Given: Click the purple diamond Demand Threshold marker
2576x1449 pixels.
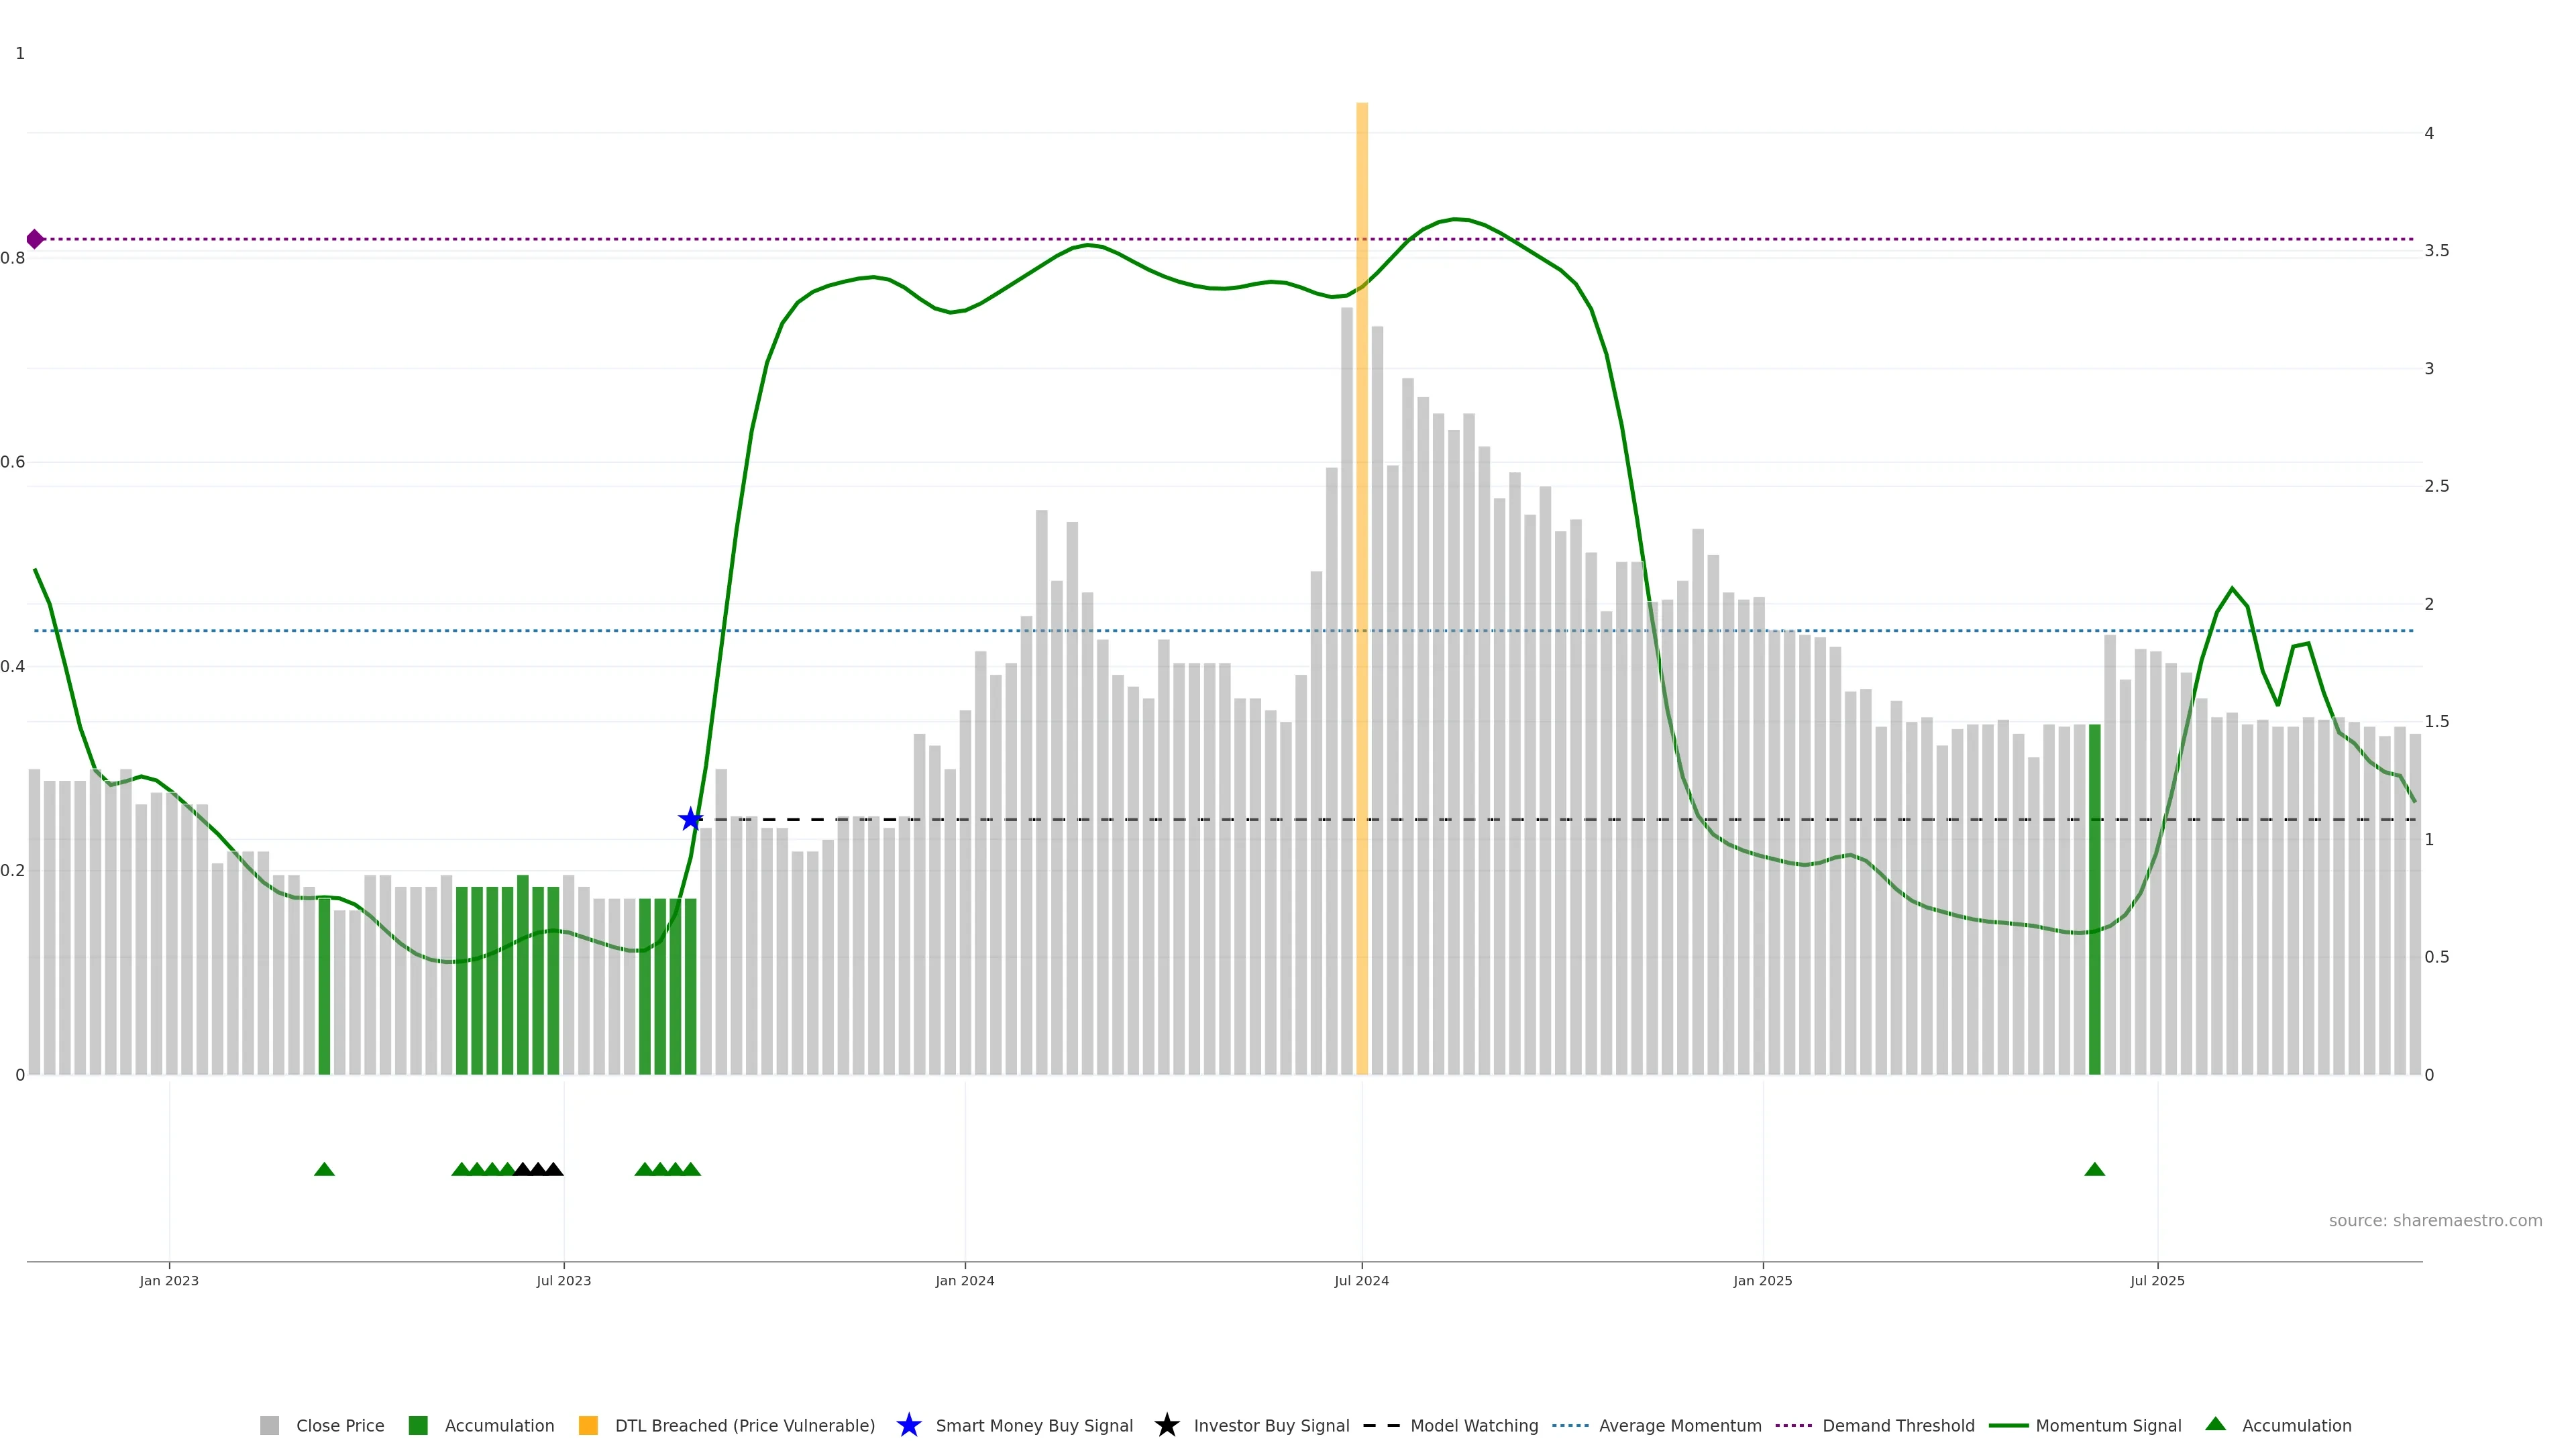Looking at the screenshot, I should click(35, 239).
